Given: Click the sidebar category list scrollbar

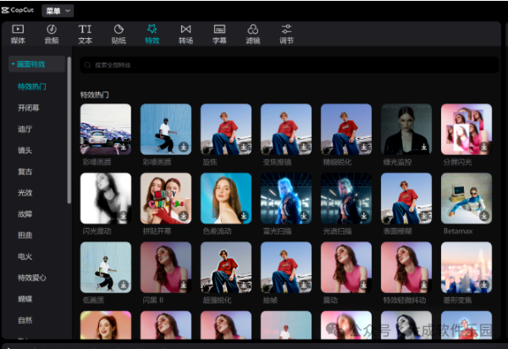Looking at the screenshot, I should [69, 127].
